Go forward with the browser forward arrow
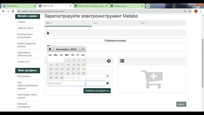The width and height of the screenshot is (204, 115). point(8,11)
